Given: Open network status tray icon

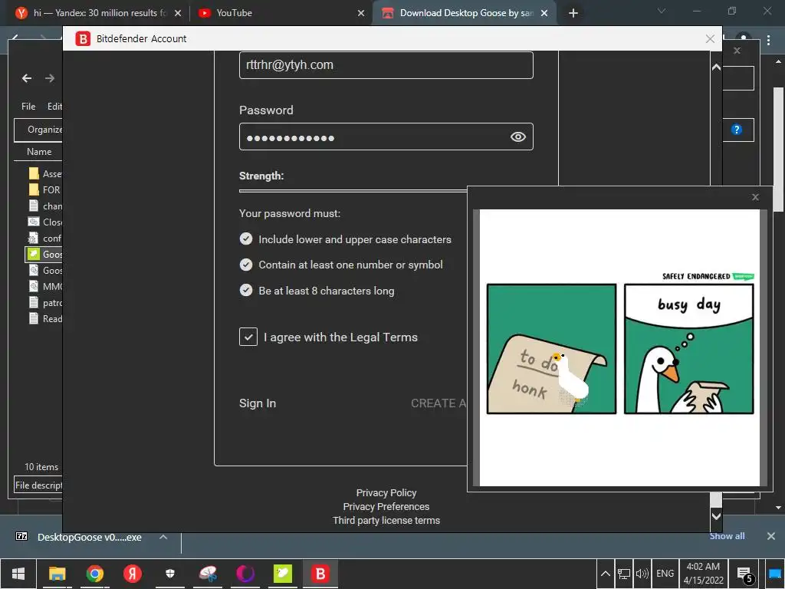Looking at the screenshot, I should click(x=624, y=574).
